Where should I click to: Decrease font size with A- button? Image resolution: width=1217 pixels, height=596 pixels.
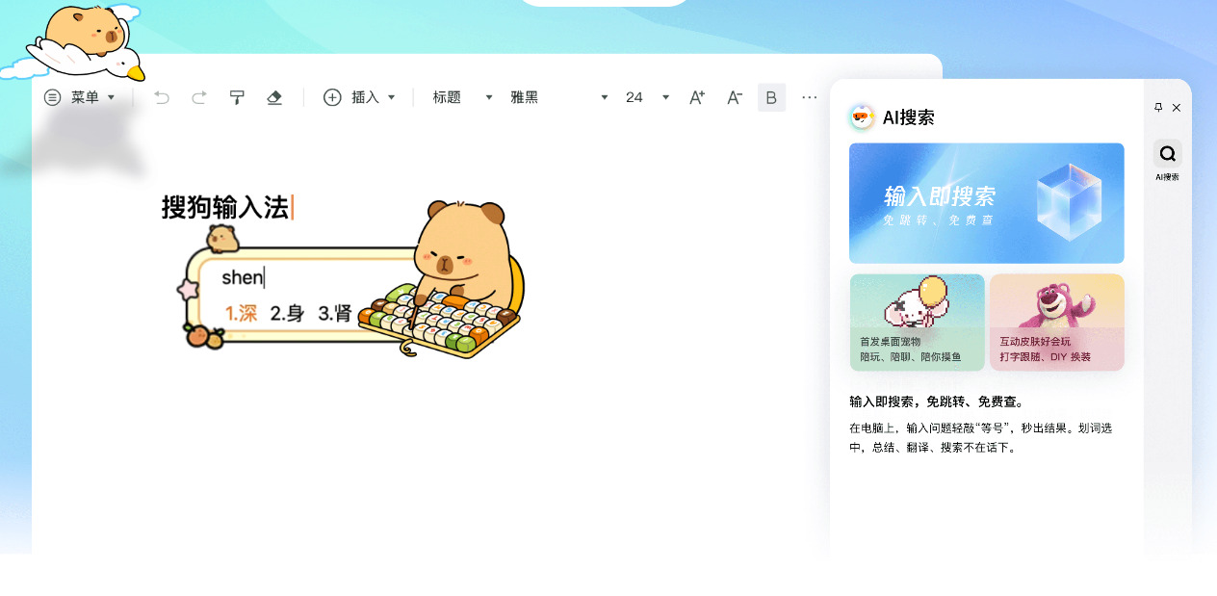click(x=735, y=97)
